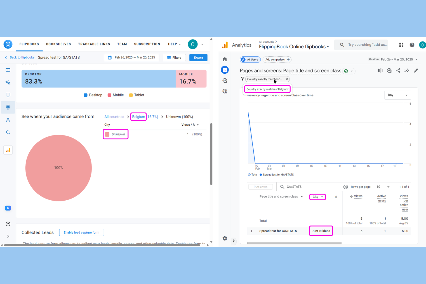426x284 pixels.
Task: Select the devices monitor icon in sidebar
Action: click(x=8, y=95)
